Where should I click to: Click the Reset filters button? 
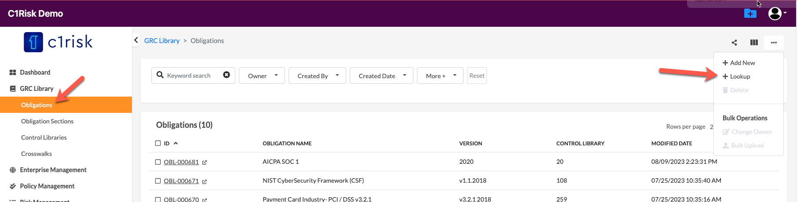coord(477,76)
